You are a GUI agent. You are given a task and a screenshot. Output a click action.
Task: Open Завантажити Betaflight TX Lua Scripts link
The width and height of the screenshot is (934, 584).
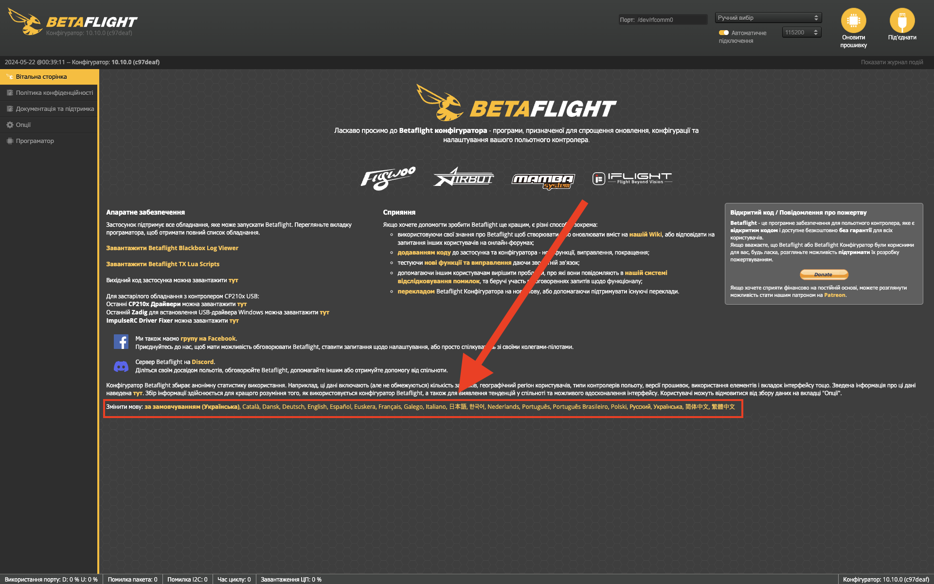coord(163,264)
